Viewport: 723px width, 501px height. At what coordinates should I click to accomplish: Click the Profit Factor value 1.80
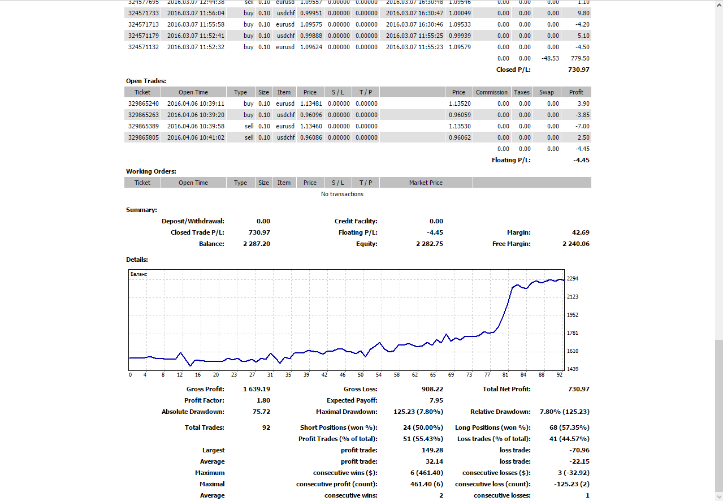coord(263,400)
